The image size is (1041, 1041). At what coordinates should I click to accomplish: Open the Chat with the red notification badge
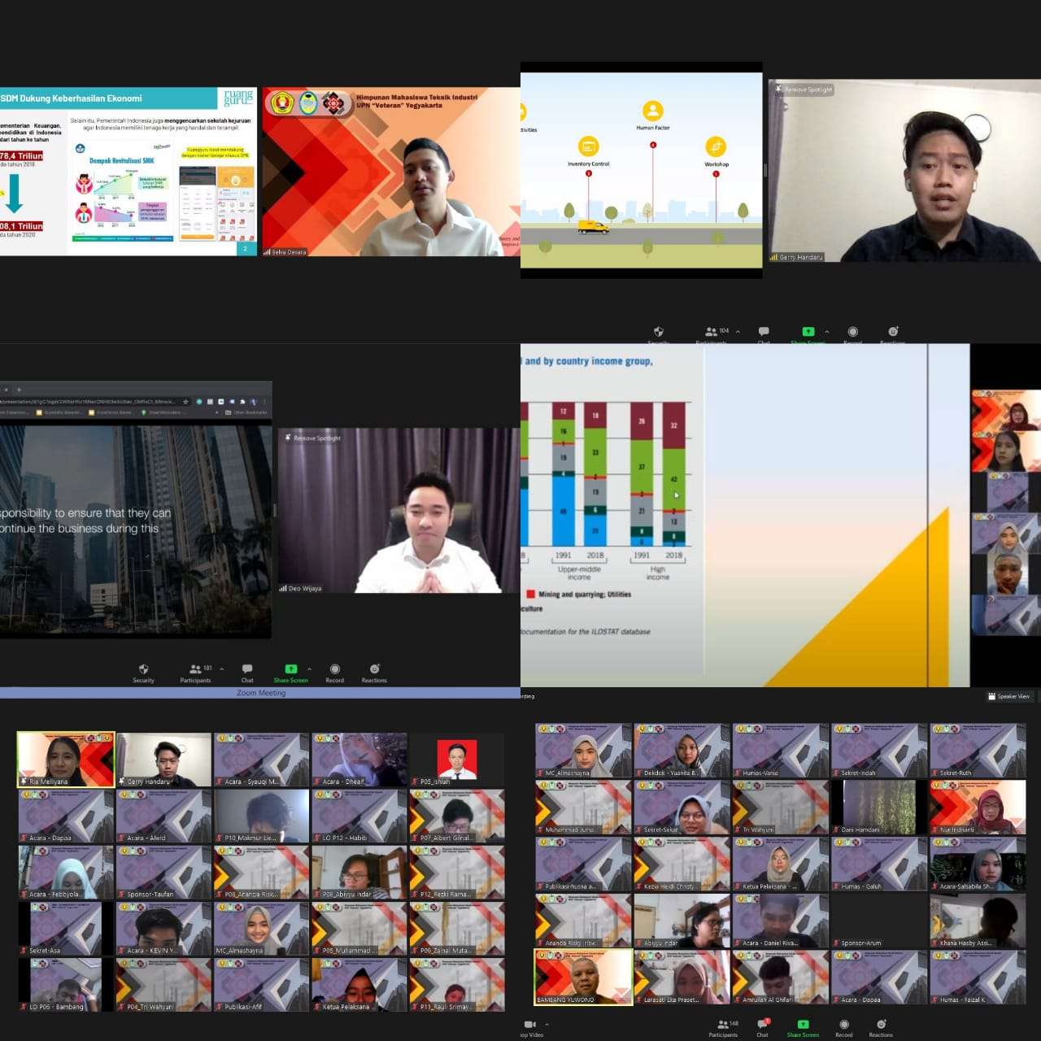[x=763, y=1027]
